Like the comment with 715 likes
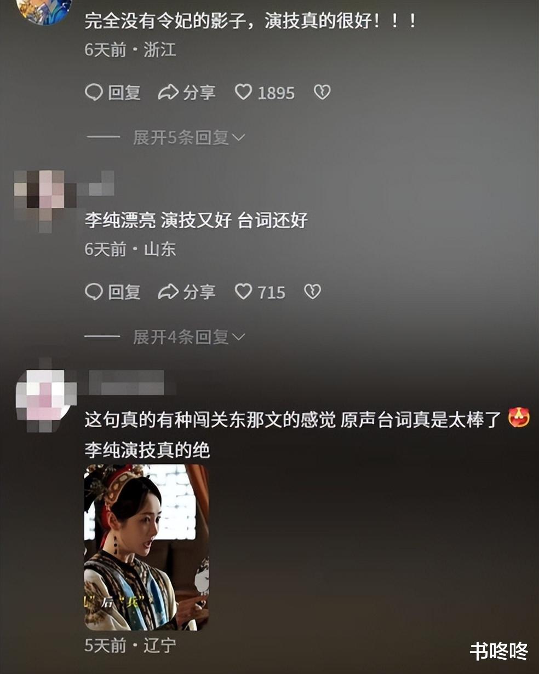The width and height of the screenshot is (539, 674). click(x=243, y=292)
